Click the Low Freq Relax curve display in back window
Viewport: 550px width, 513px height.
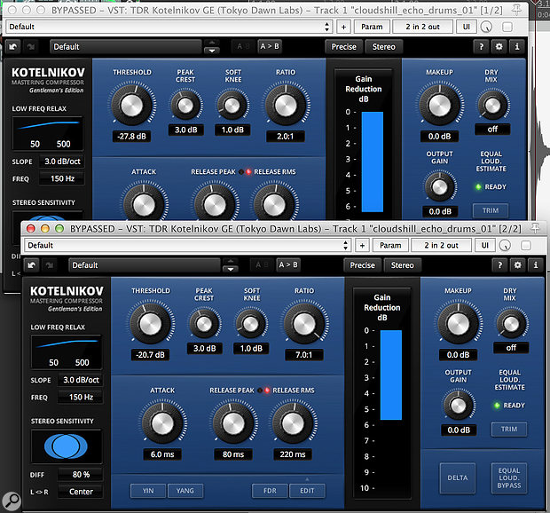[x=48, y=133]
